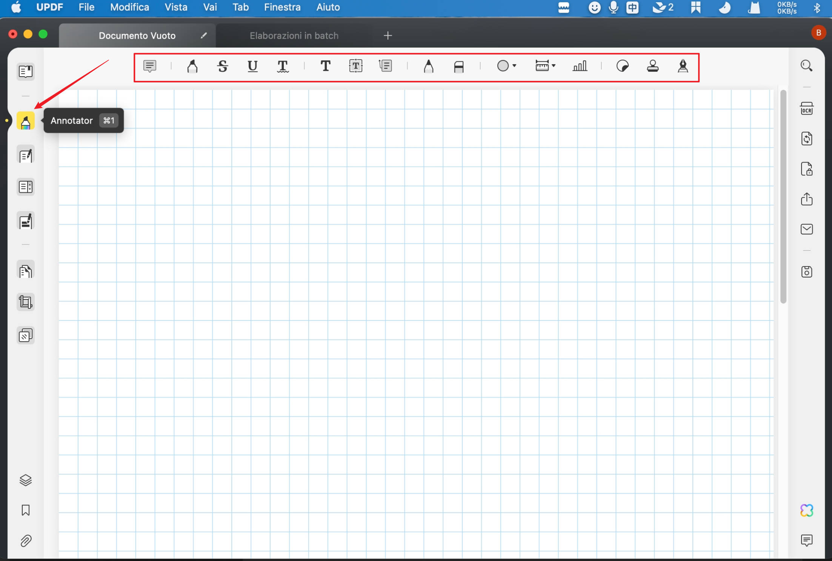Open the Apple menu

(x=16, y=7)
